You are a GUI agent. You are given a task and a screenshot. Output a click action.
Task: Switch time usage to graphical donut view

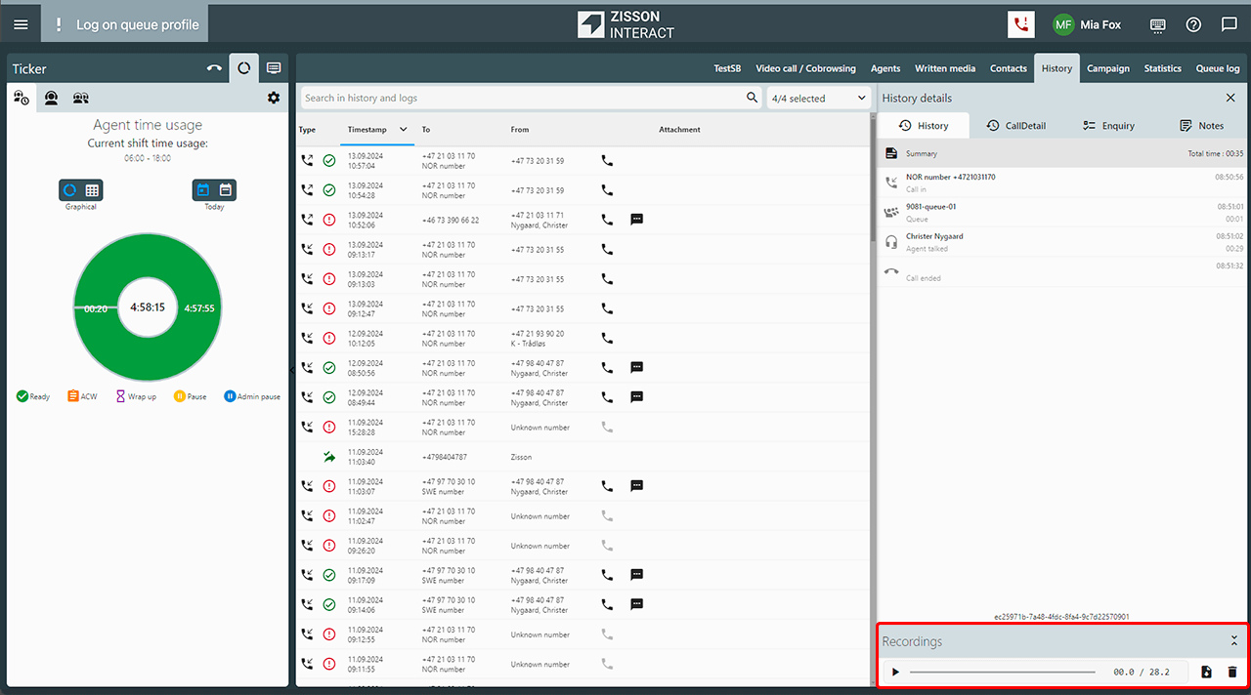point(69,190)
